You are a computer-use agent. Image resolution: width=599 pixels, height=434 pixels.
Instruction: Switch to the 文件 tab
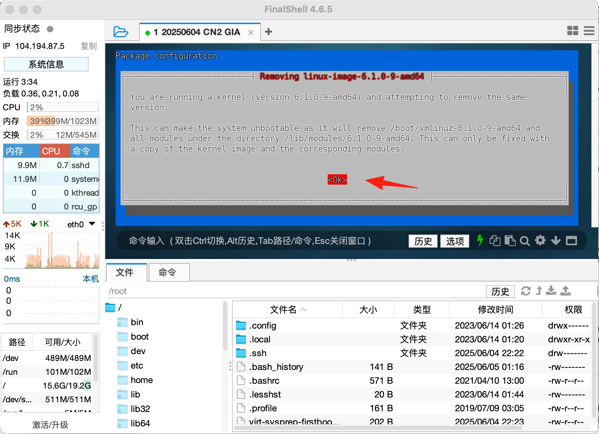click(x=127, y=272)
